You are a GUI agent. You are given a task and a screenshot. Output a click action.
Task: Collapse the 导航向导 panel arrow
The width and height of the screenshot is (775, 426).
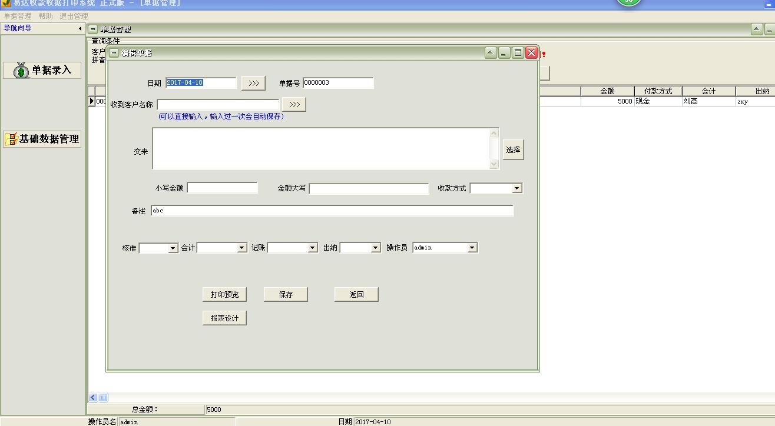[80, 28]
